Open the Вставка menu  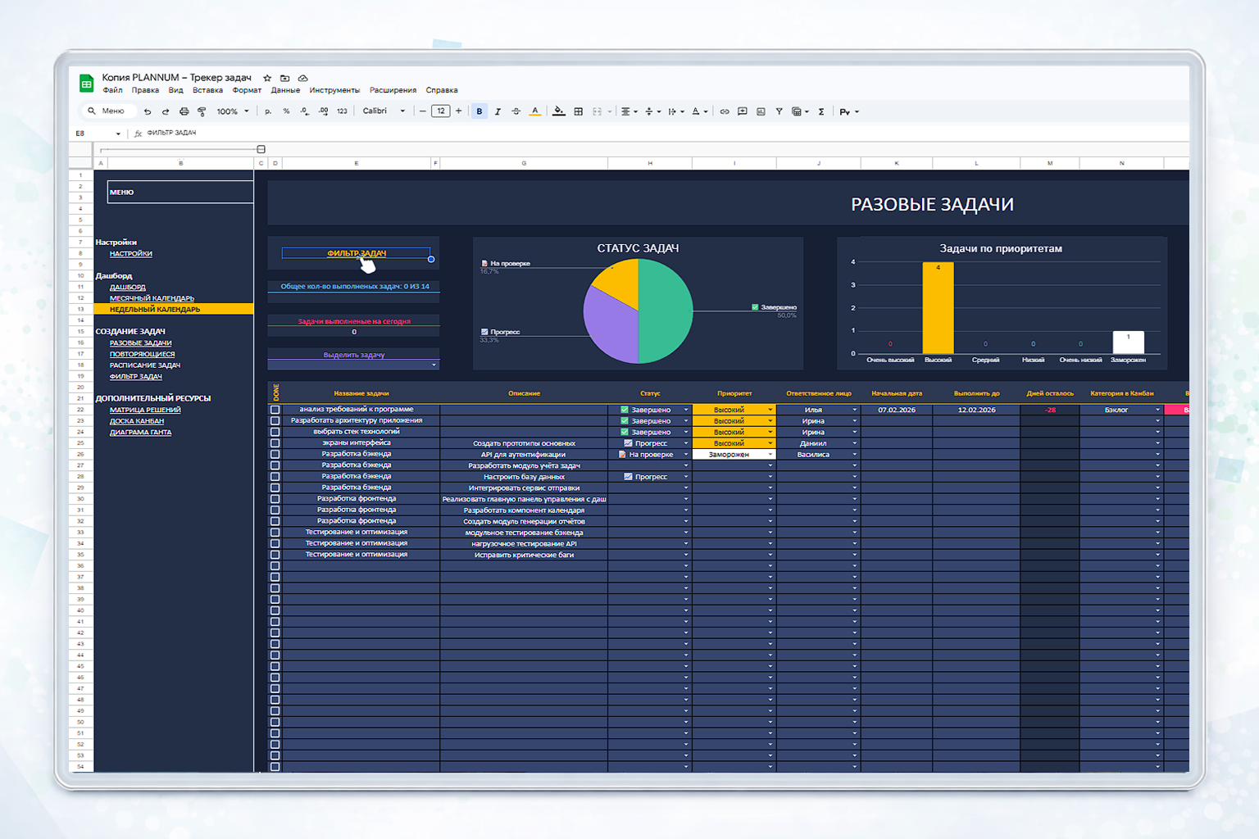pyautogui.click(x=207, y=90)
